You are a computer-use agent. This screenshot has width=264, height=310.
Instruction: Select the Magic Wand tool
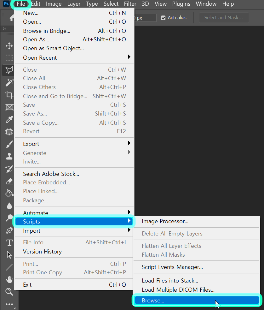tap(9, 82)
